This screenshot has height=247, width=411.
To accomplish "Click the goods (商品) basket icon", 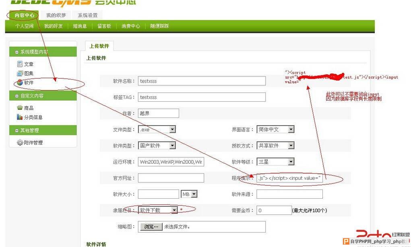I will click(20, 108).
